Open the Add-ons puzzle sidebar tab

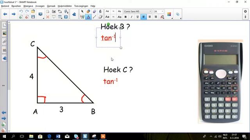4,58
